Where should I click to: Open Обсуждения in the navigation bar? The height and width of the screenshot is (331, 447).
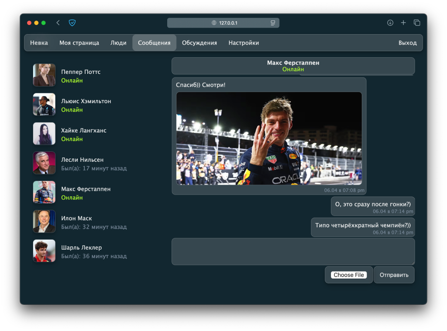[199, 43]
